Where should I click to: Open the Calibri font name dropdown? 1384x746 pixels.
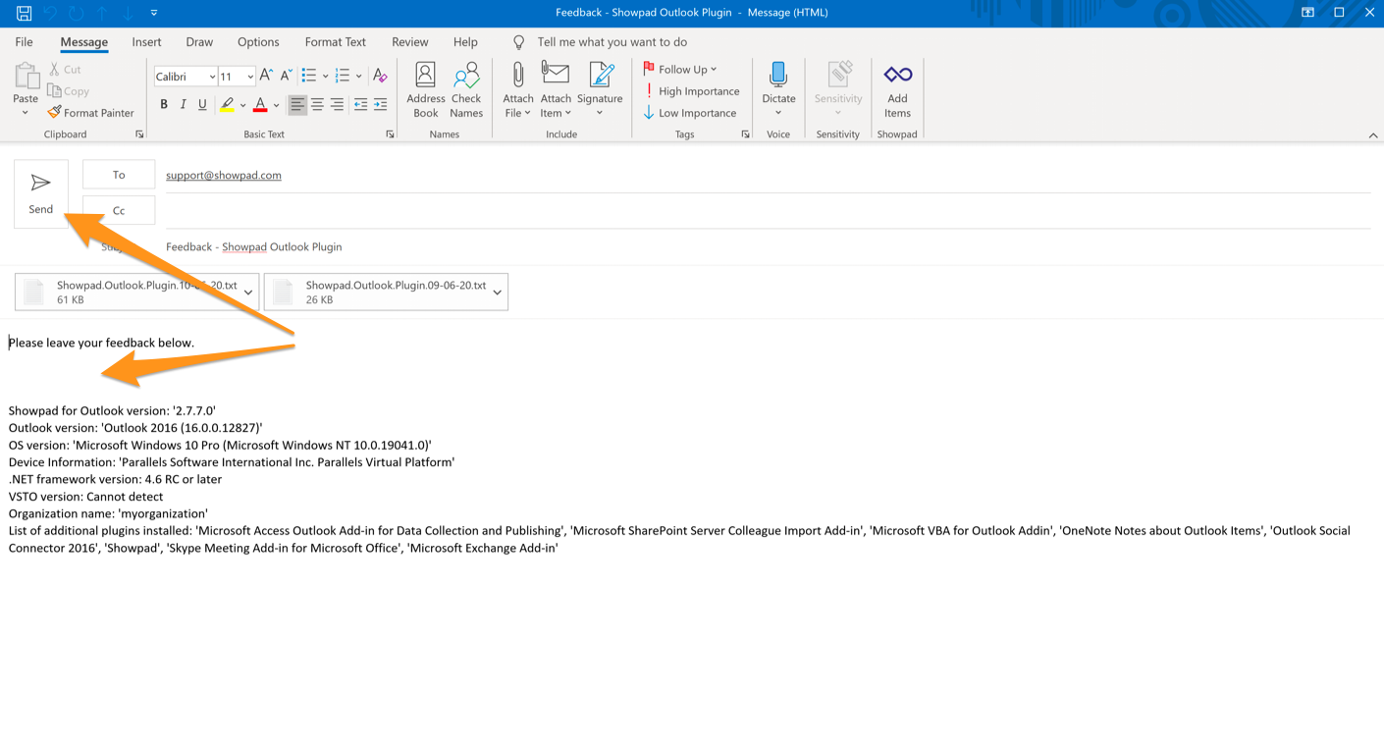[x=212, y=77]
